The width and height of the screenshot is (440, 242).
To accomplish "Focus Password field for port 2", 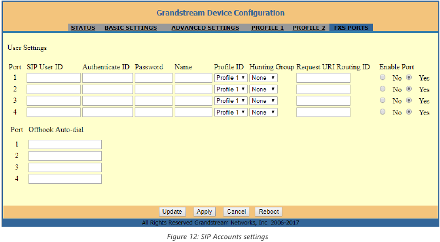I will 154,89.
